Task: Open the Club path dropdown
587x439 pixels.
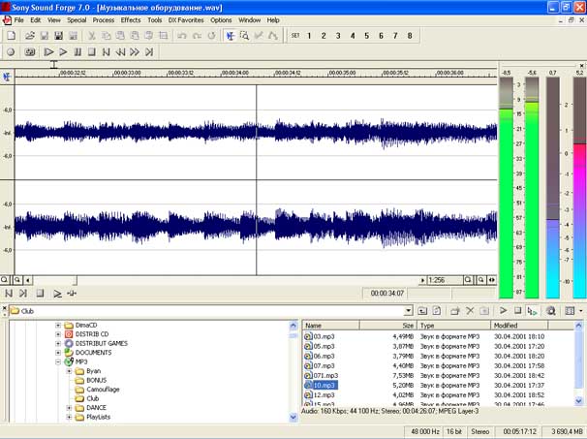Action: tap(408, 311)
